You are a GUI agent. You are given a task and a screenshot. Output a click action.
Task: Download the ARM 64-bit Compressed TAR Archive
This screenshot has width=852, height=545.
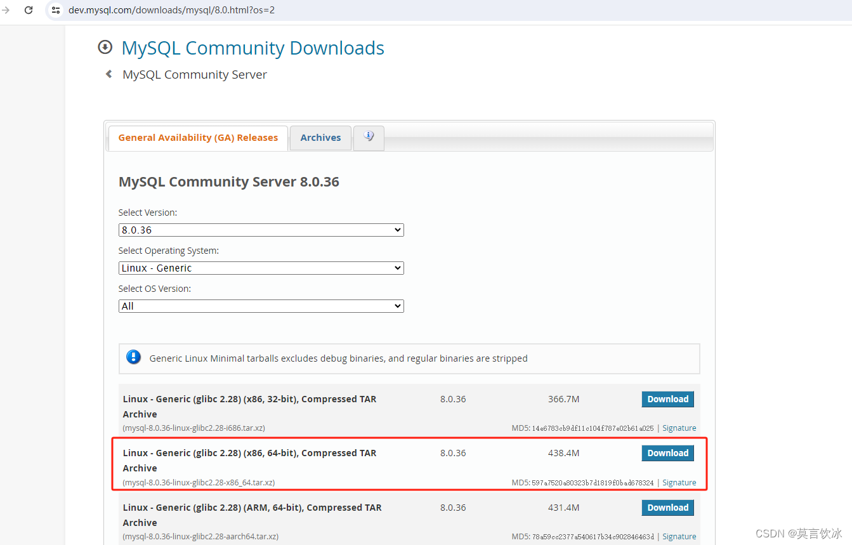click(667, 508)
